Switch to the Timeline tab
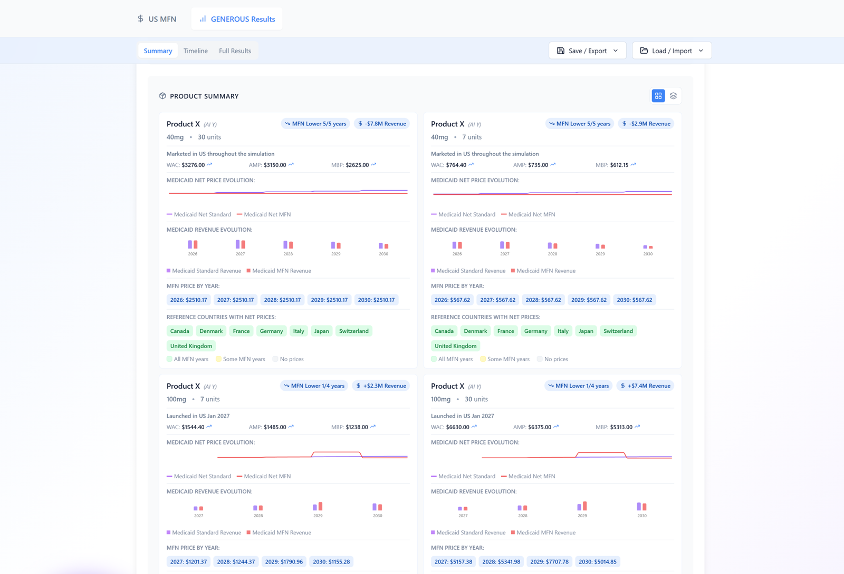The width and height of the screenshot is (844, 574). pyautogui.click(x=195, y=51)
